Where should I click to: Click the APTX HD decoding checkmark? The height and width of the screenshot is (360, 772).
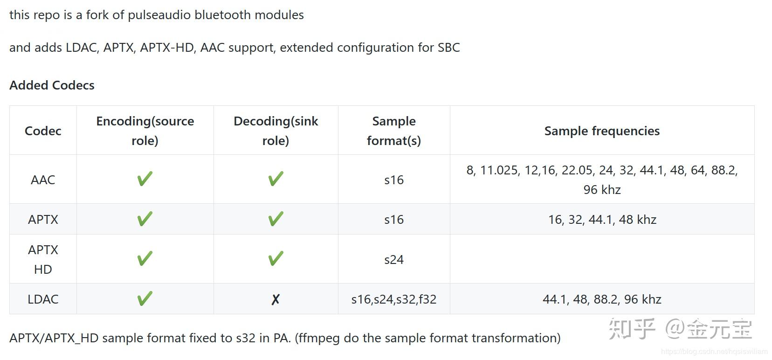coord(276,259)
